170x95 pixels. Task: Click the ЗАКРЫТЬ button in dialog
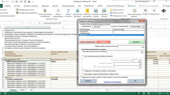[x=88, y=81]
